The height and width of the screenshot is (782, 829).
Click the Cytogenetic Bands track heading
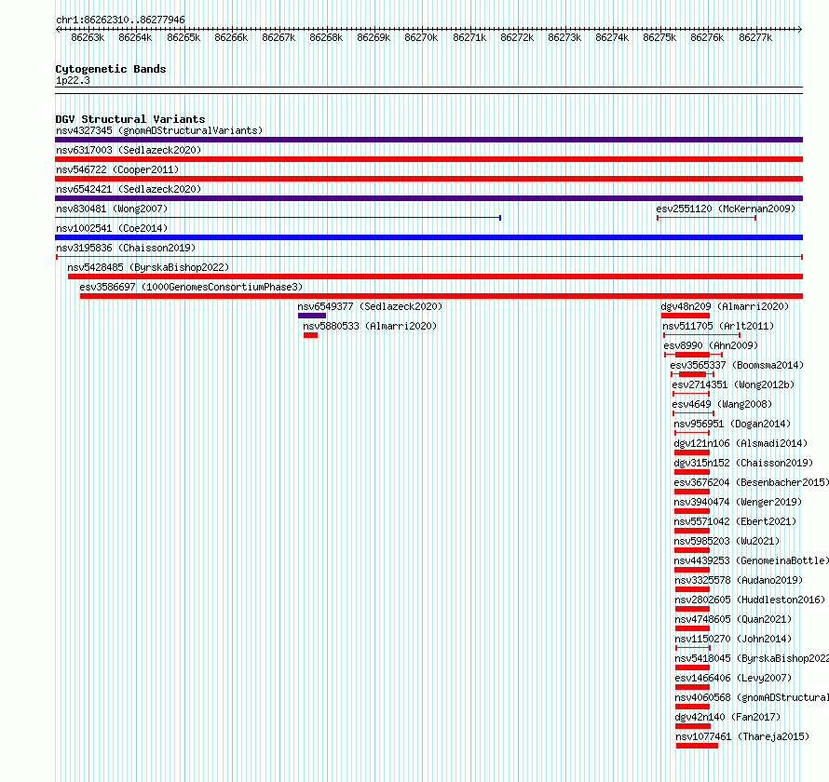pyautogui.click(x=111, y=69)
